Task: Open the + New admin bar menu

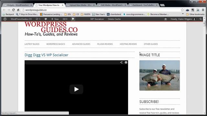Action: tap(55, 19)
